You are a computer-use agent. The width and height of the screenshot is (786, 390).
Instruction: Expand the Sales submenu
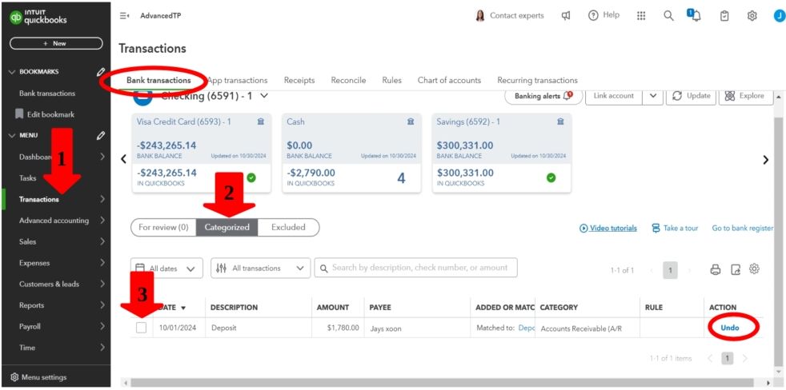tap(102, 241)
